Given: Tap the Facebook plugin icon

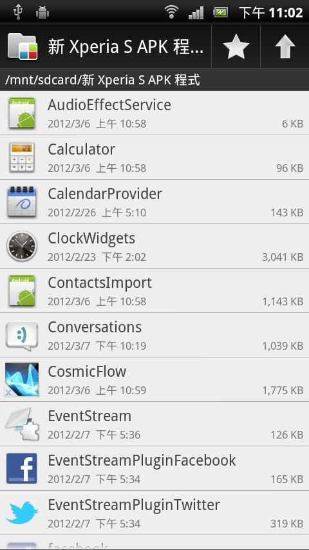Looking at the screenshot, I should [22, 469].
